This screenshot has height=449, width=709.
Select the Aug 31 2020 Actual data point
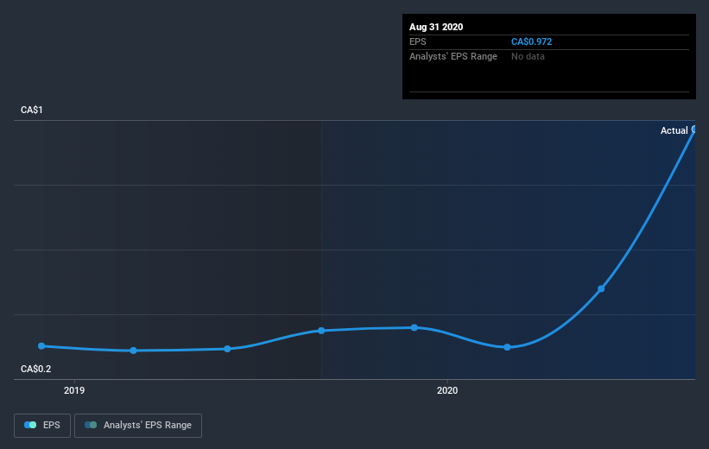(694, 130)
